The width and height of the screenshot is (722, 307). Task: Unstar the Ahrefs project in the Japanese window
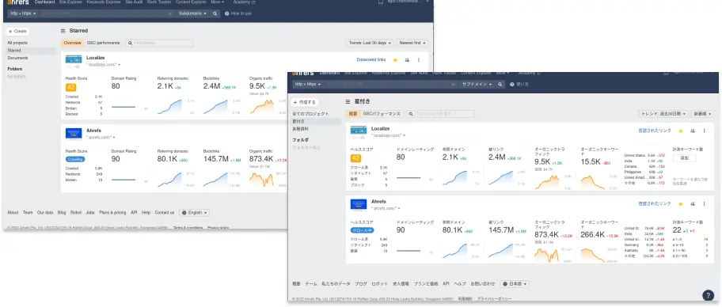point(681,203)
